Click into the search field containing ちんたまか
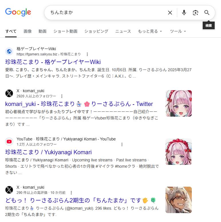Image resolution: width=221 pixels, height=222 pixels. (x=107, y=13)
